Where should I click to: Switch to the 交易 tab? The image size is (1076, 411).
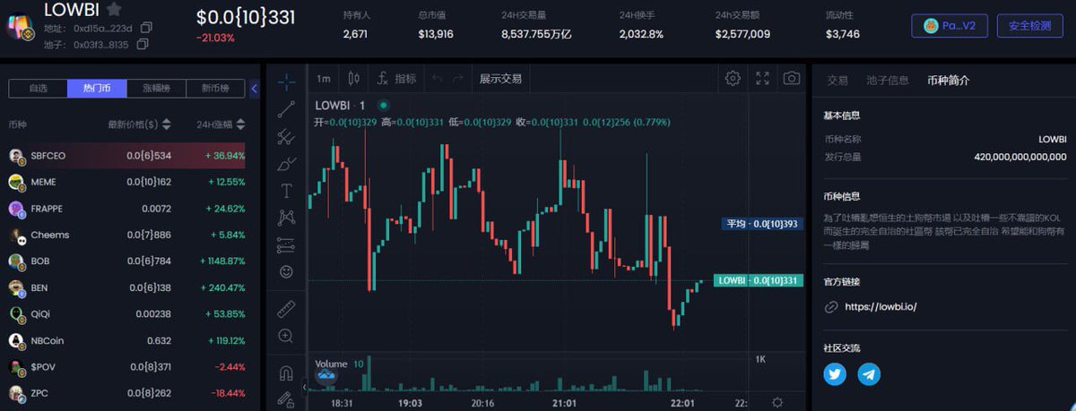point(837,80)
